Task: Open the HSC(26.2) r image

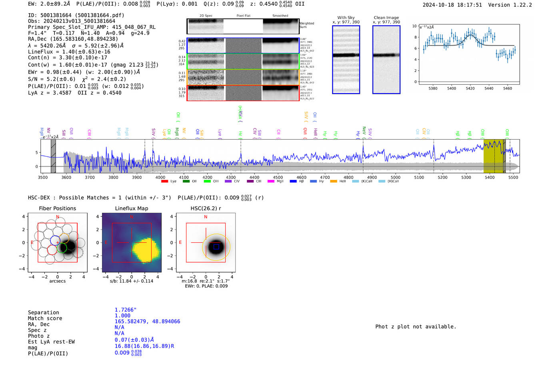Action: click(206, 242)
